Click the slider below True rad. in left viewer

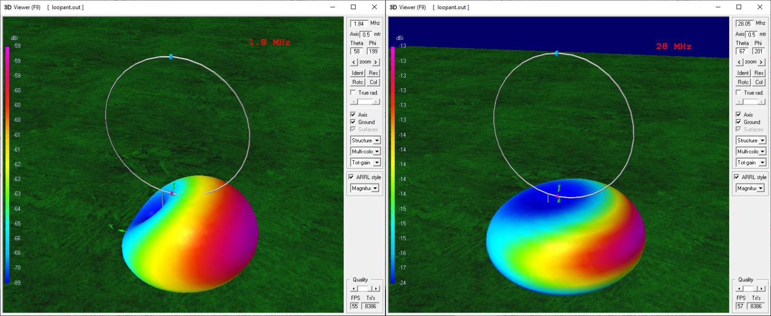(365, 102)
